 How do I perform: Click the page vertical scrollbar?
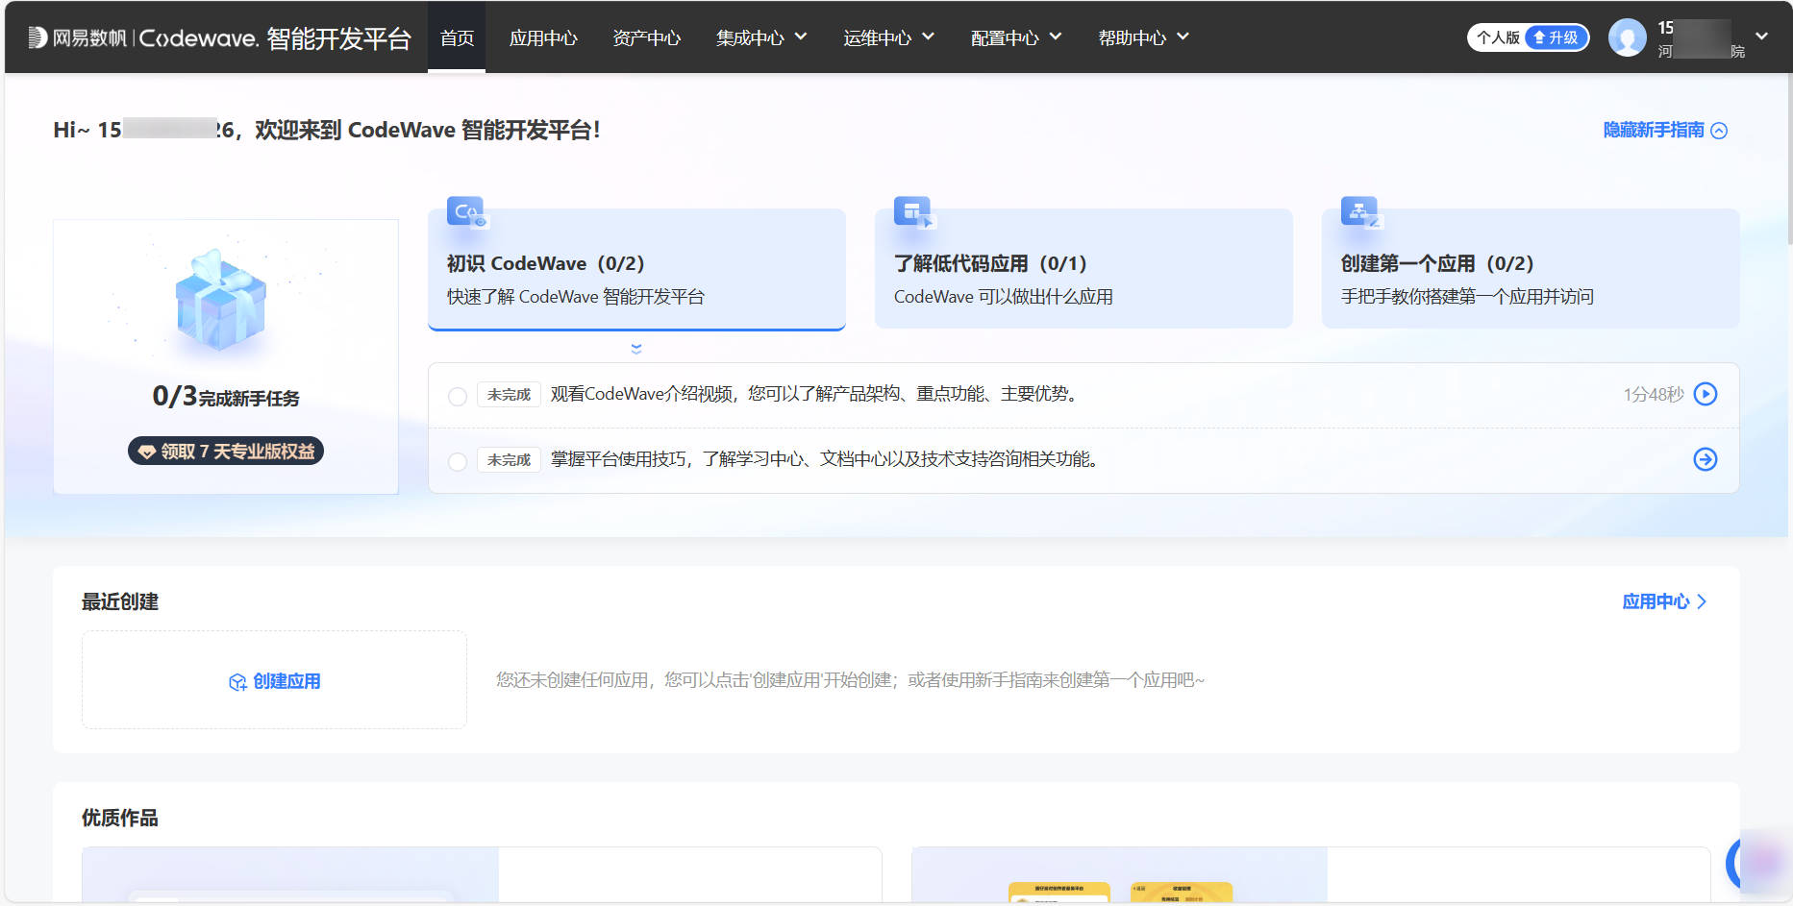point(1790,159)
